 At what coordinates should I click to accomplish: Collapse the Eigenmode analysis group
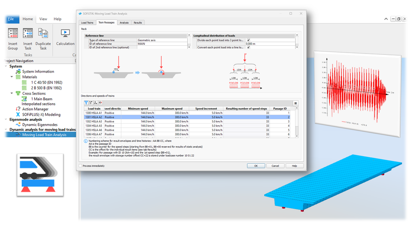click(x=6, y=119)
